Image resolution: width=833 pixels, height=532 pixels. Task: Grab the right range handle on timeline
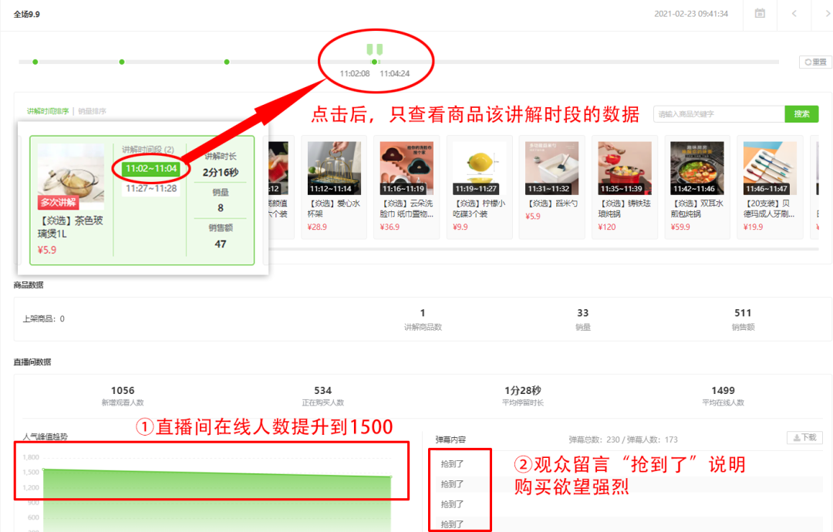tap(379, 49)
